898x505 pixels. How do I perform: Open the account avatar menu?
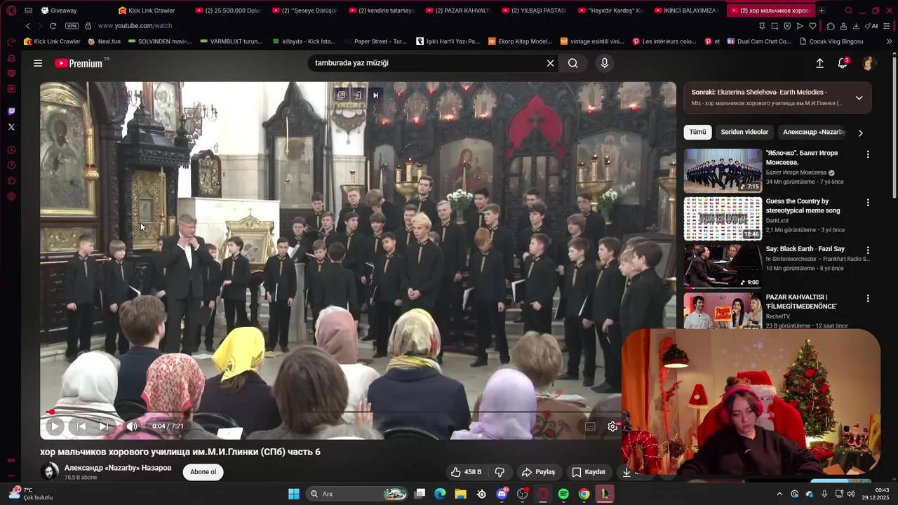click(x=868, y=63)
